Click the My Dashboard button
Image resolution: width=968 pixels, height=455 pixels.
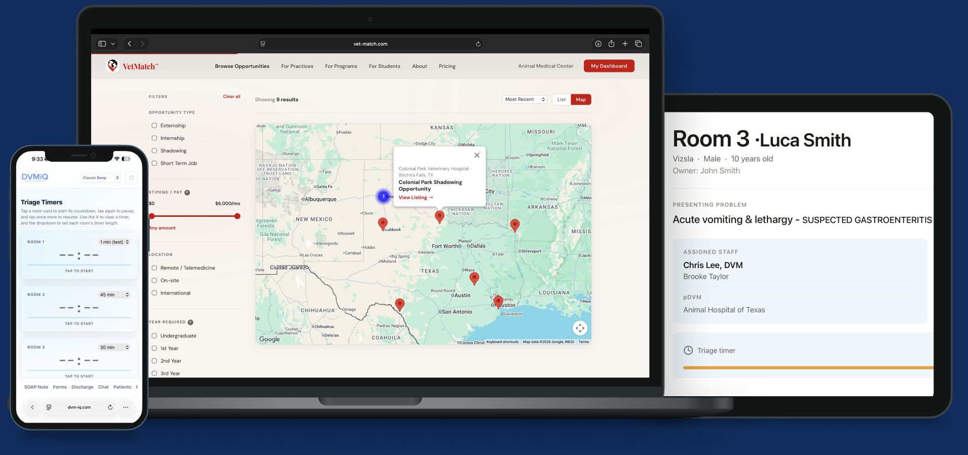(609, 66)
